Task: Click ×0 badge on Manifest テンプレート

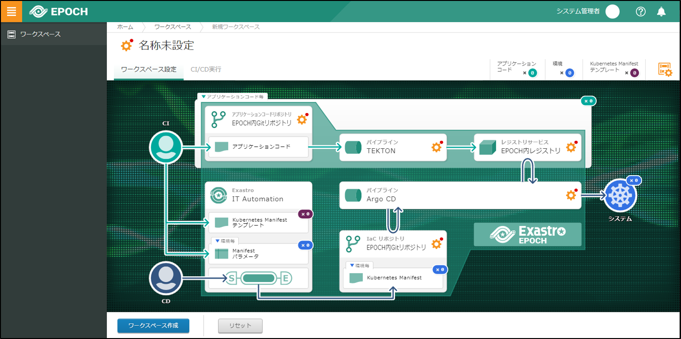Action: pos(306,214)
